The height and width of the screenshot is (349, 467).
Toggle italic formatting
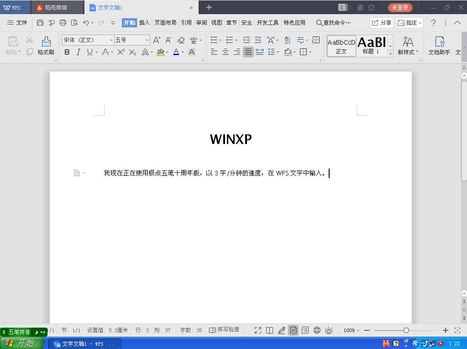(x=77, y=52)
